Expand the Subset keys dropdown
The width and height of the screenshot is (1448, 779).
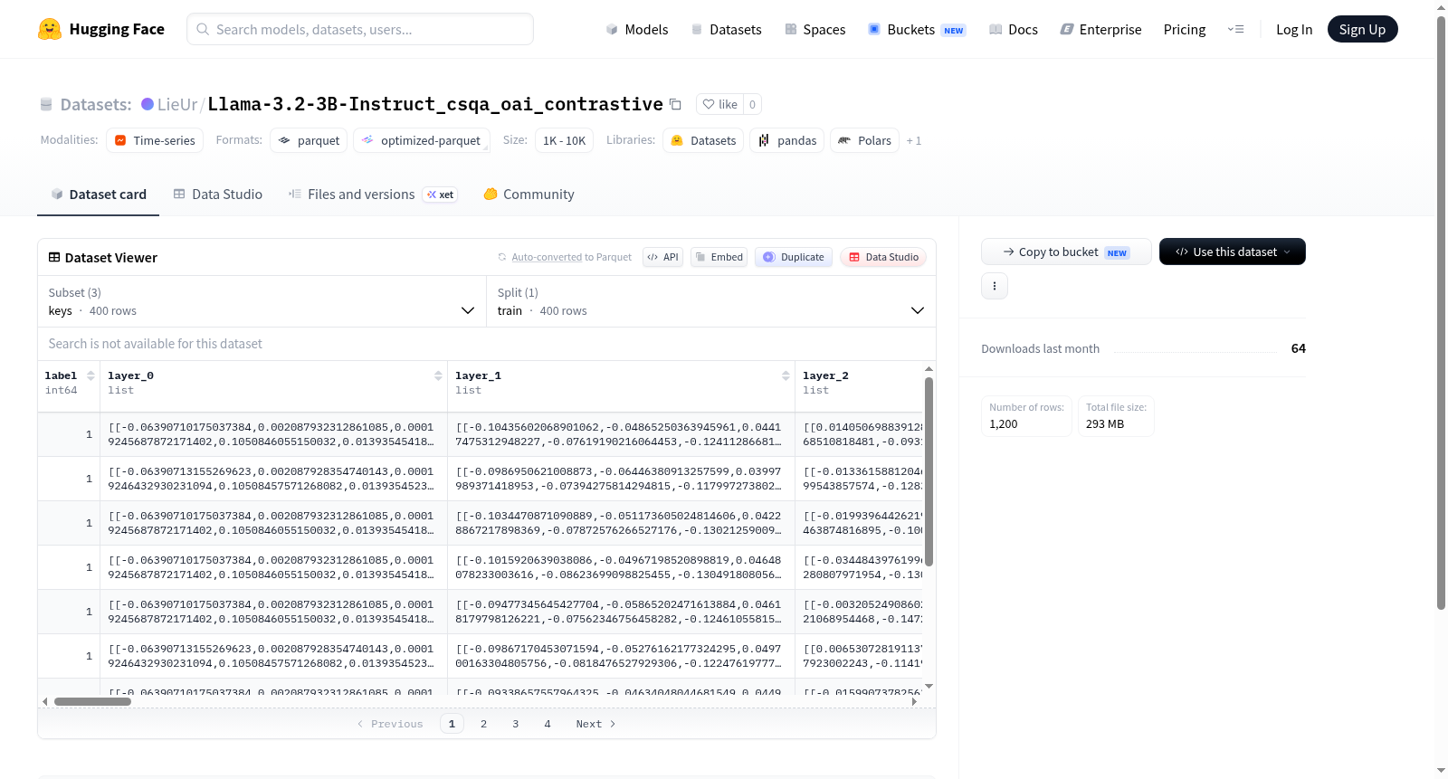click(x=262, y=301)
